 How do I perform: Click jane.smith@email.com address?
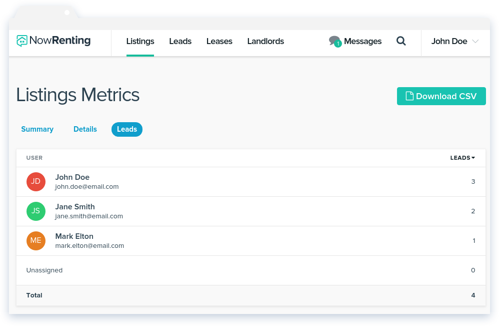(89, 216)
